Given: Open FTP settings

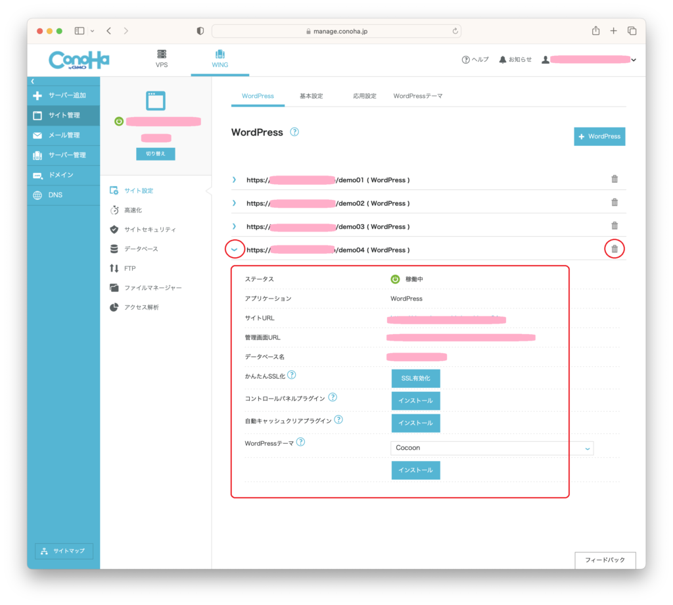Looking at the screenshot, I should [123, 268].
